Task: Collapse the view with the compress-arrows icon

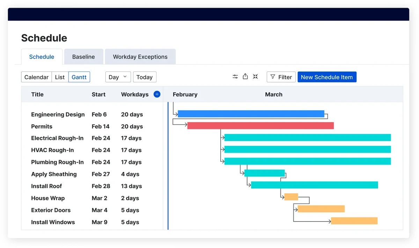Action: [x=255, y=76]
